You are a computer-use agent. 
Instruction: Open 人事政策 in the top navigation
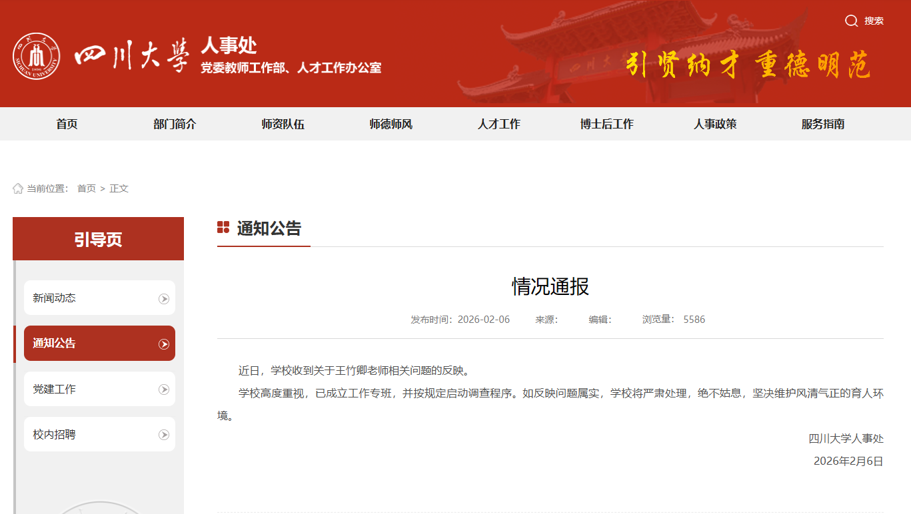click(x=715, y=124)
